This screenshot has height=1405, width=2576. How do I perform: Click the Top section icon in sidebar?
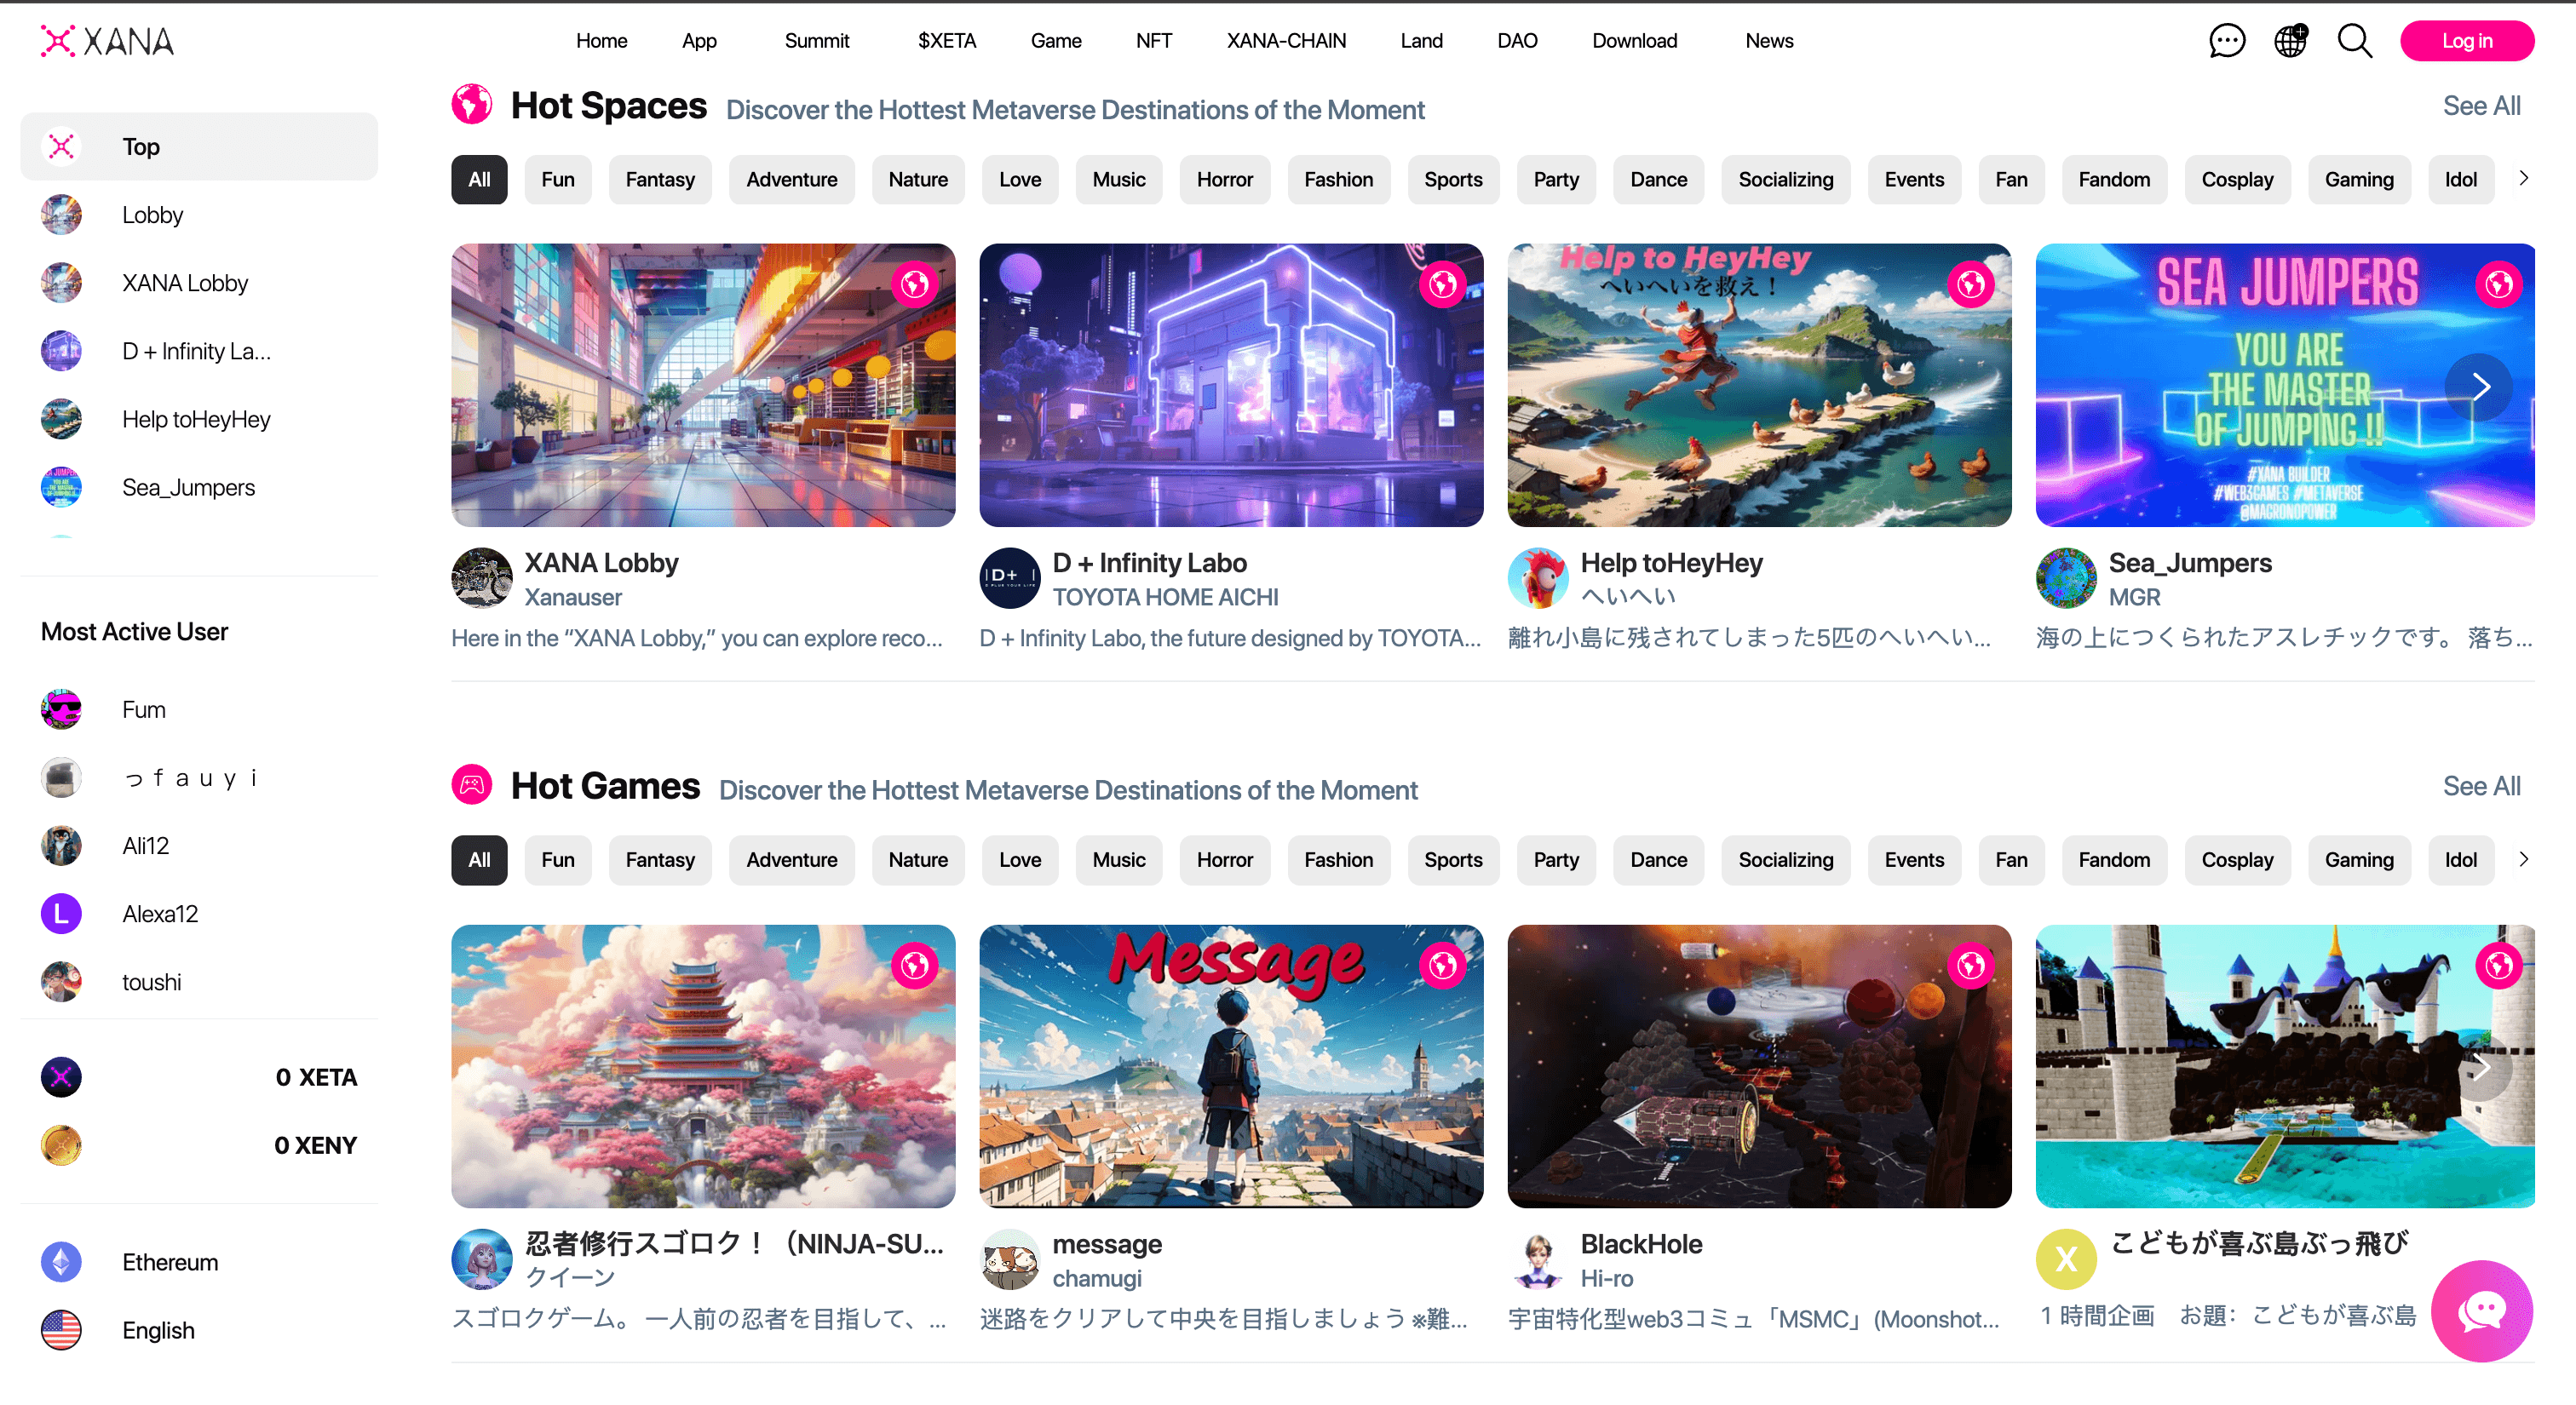62,146
